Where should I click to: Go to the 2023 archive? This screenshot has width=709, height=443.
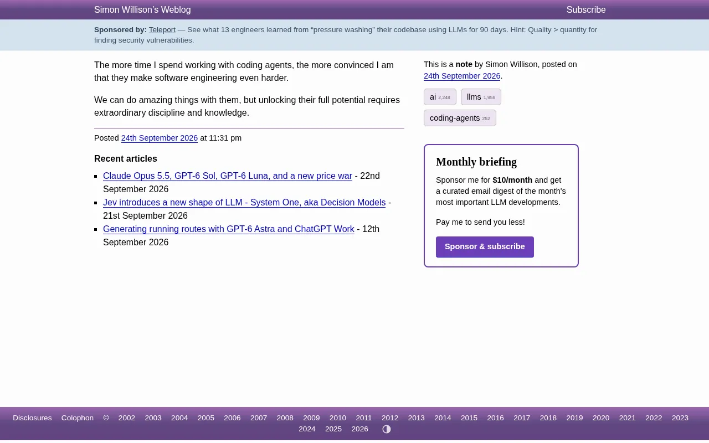pyautogui.click(x=680, y=418)
